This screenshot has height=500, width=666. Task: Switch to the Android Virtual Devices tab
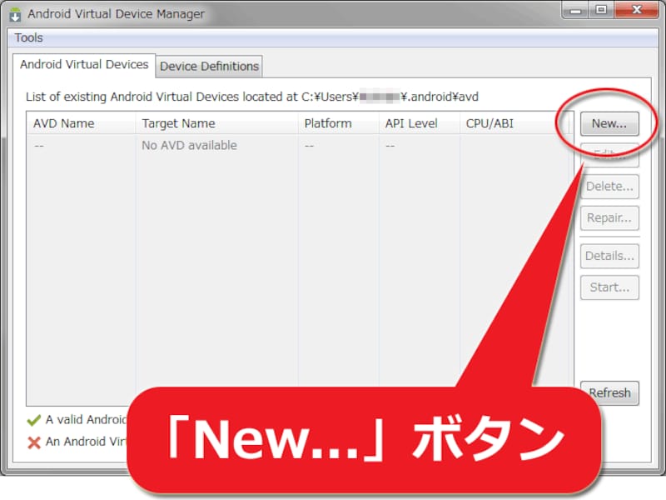point(84,63)
